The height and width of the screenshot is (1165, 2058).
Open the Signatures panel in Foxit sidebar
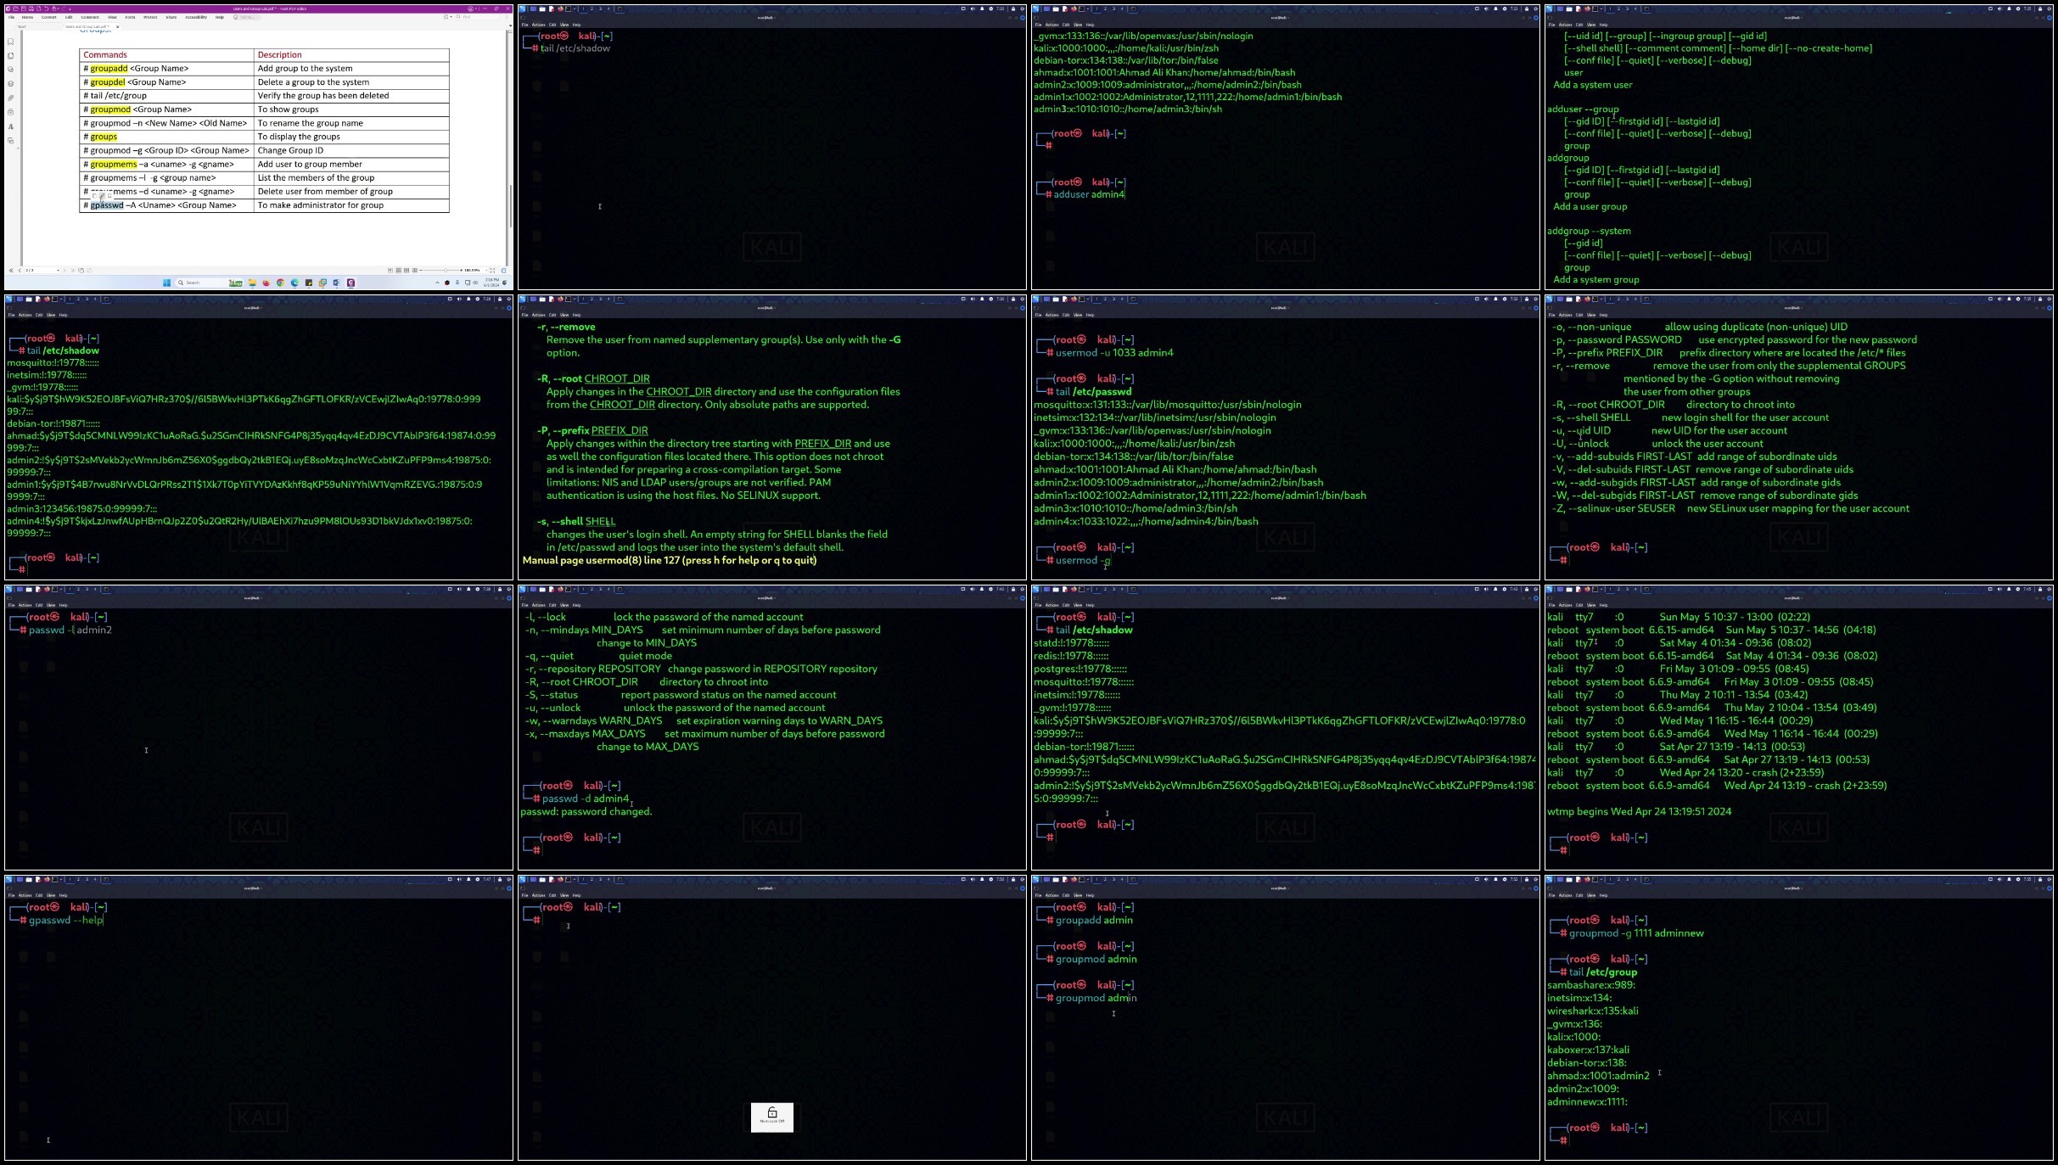coord(10,126)
